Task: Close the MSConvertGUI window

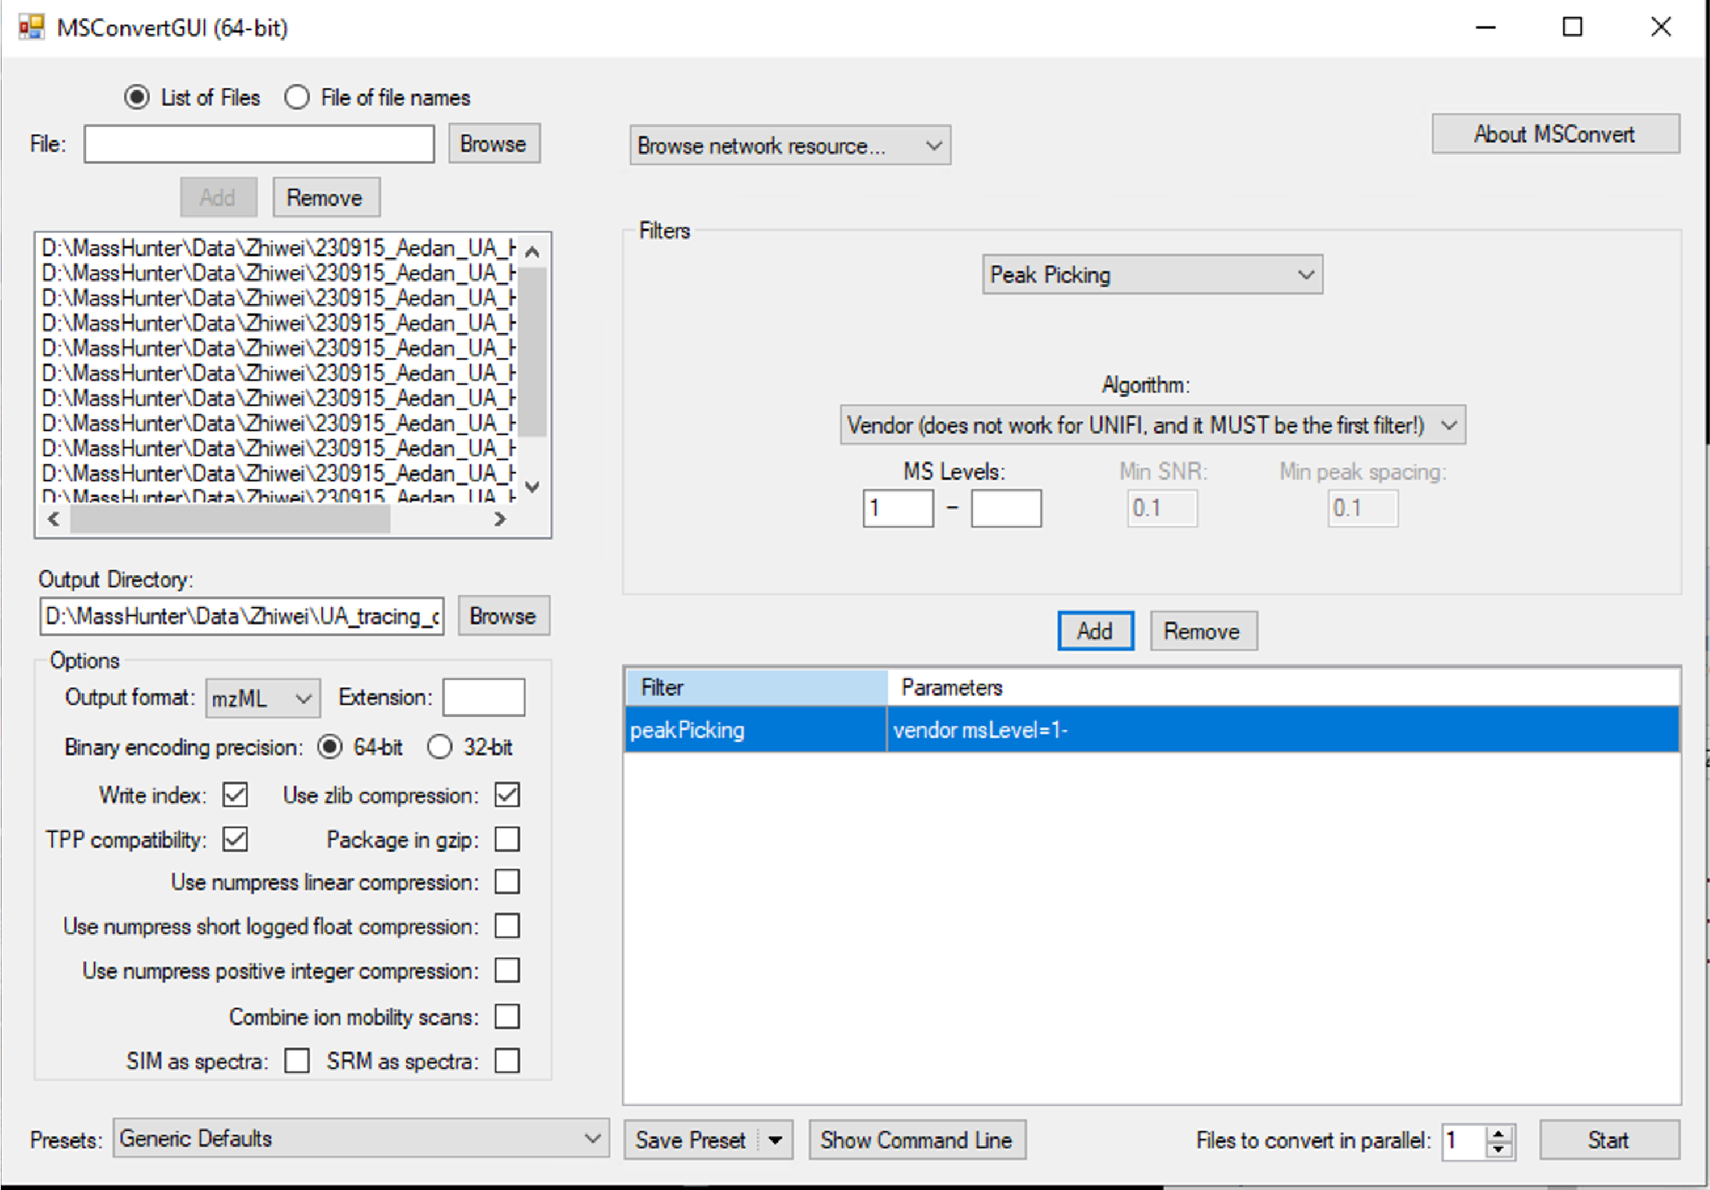Action: pos(1661,27)
